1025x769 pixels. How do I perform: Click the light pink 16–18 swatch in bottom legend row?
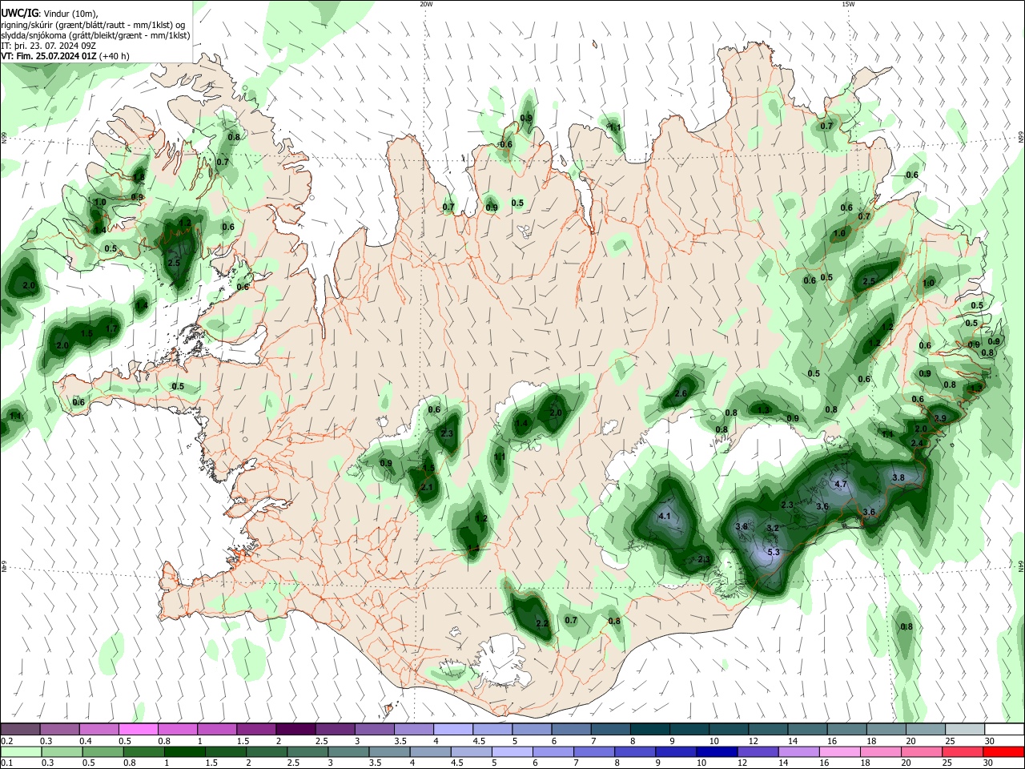click(840, 752)
